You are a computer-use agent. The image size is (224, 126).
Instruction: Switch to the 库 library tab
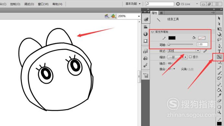pos(162,13)
